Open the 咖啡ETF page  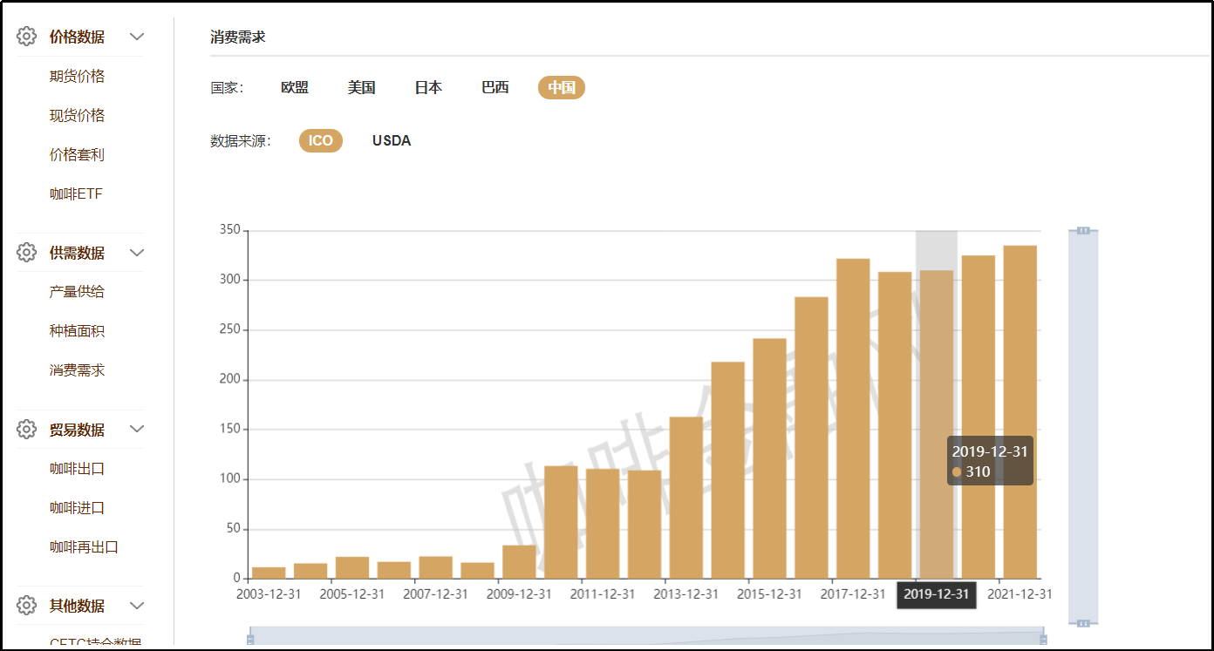pos(76,194)
